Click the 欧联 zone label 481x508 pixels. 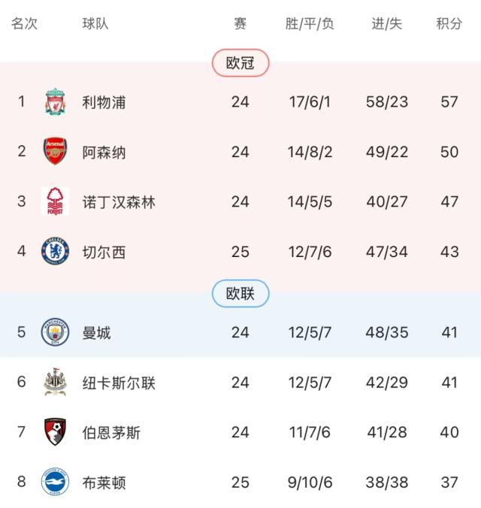tap(240, 294)
